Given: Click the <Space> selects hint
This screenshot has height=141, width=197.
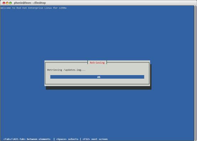Looking at the screenshot, I should point(67,139).
